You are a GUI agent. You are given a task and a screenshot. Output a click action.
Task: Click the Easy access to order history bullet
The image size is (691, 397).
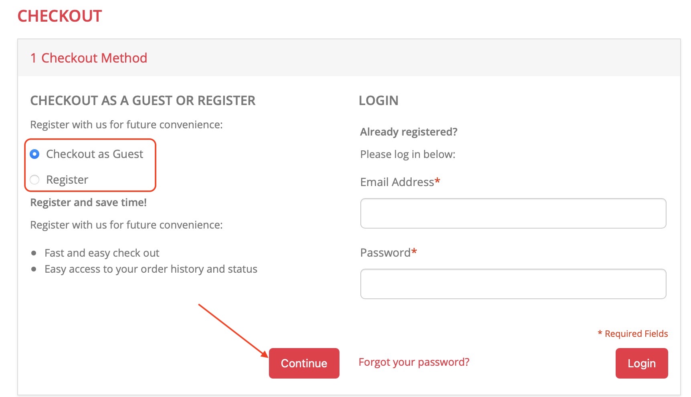pyautogui.click(x=151, y=269)
